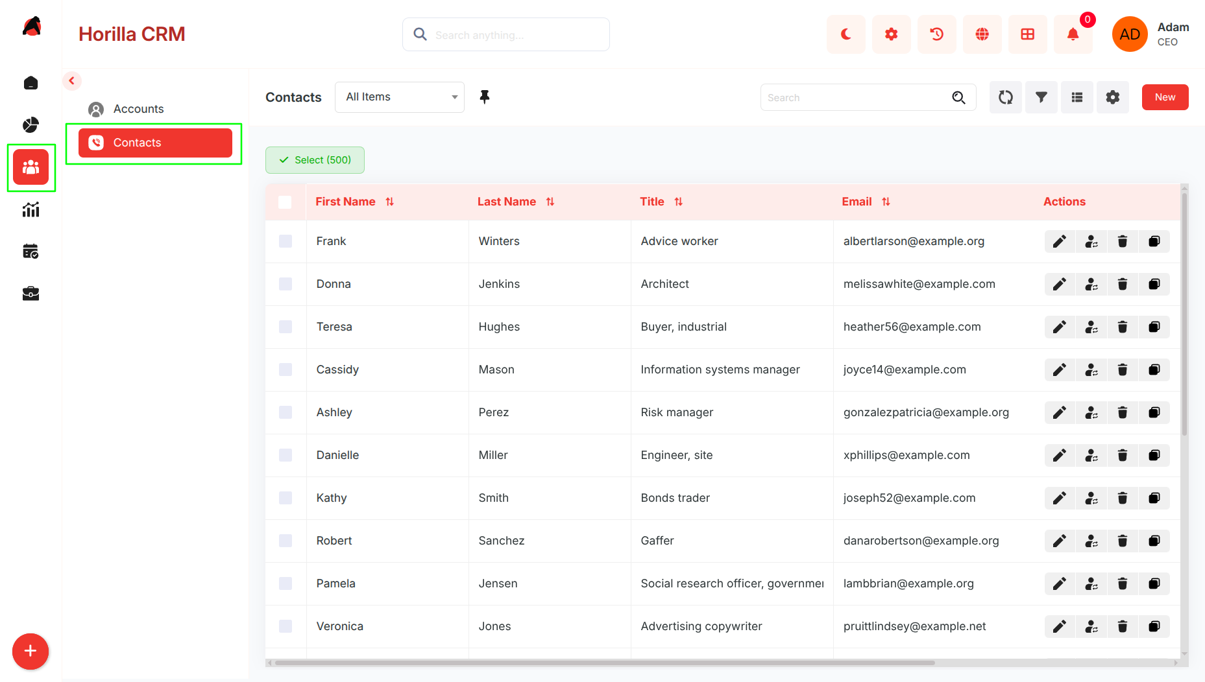
Task: Open the contacts filter funnel
Action: 1041,97
